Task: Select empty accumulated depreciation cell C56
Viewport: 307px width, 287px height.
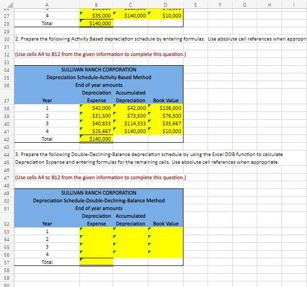Action: click(130, 255)
